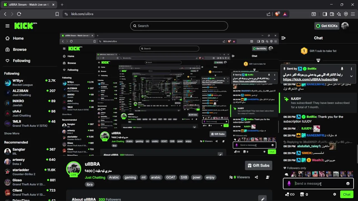The height and width of the screenshot is (201, 358).
Task: Open ALZ3BAN channel in Following list
Action: click(30, 93)
